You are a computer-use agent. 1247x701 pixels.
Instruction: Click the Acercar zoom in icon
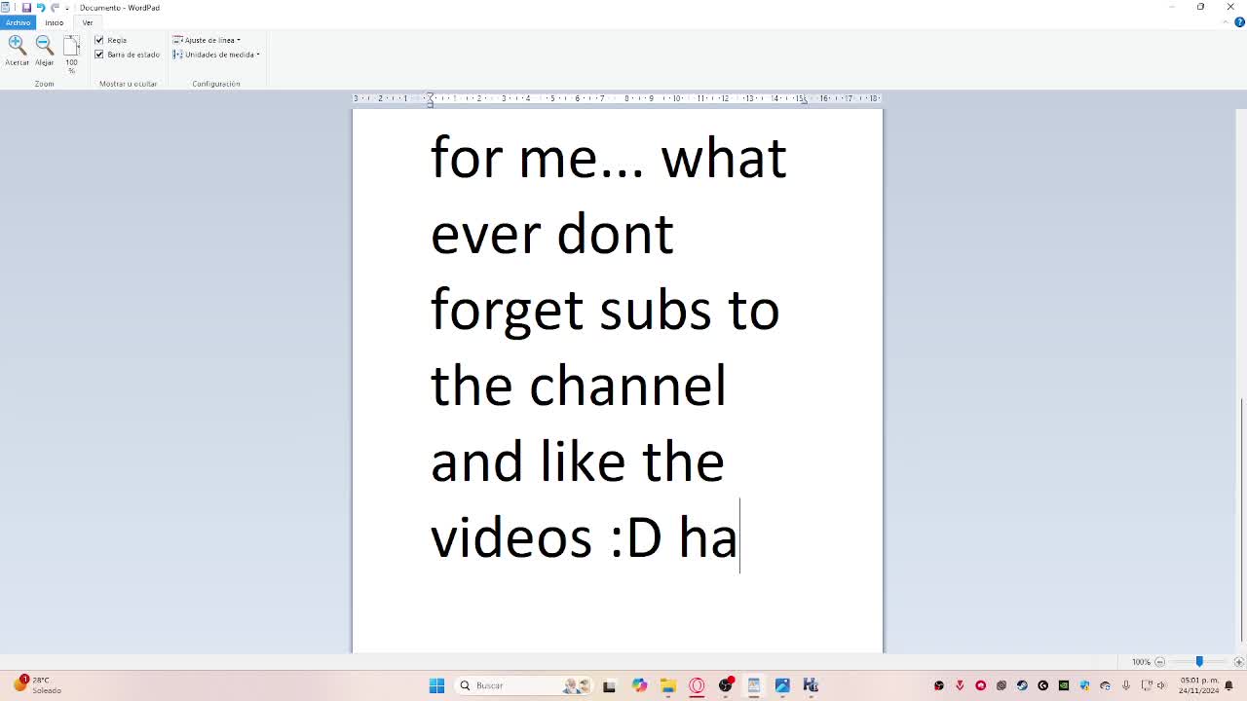click(x=17, y=45)
